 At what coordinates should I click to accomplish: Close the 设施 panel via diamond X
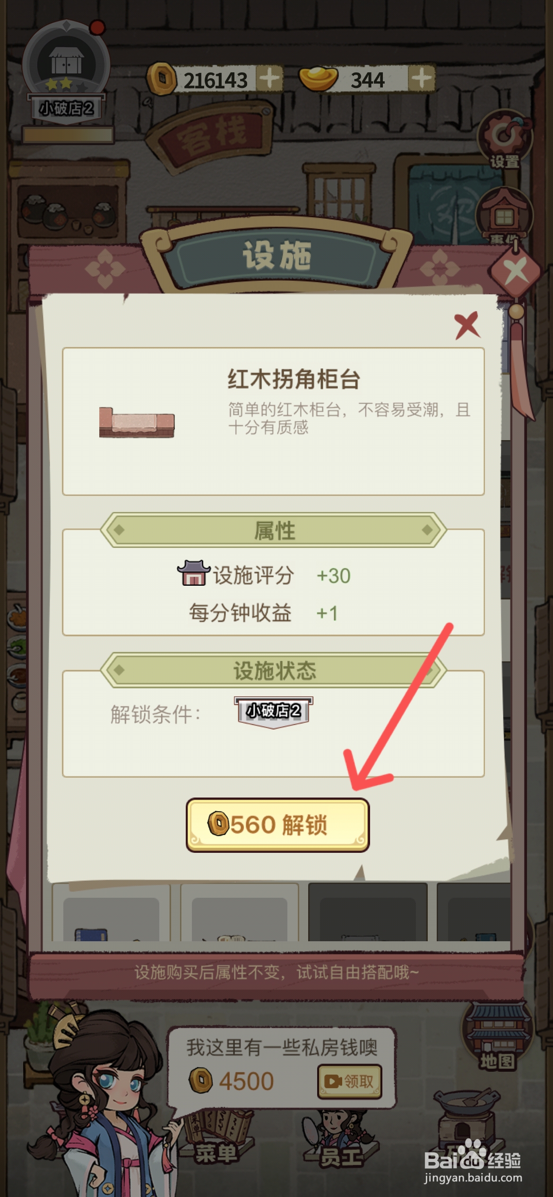[515, 271]
